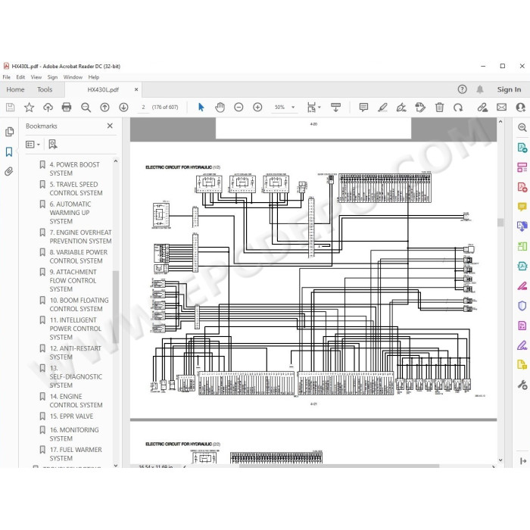
Task: Share a link to this file
Action: point(482,108)
